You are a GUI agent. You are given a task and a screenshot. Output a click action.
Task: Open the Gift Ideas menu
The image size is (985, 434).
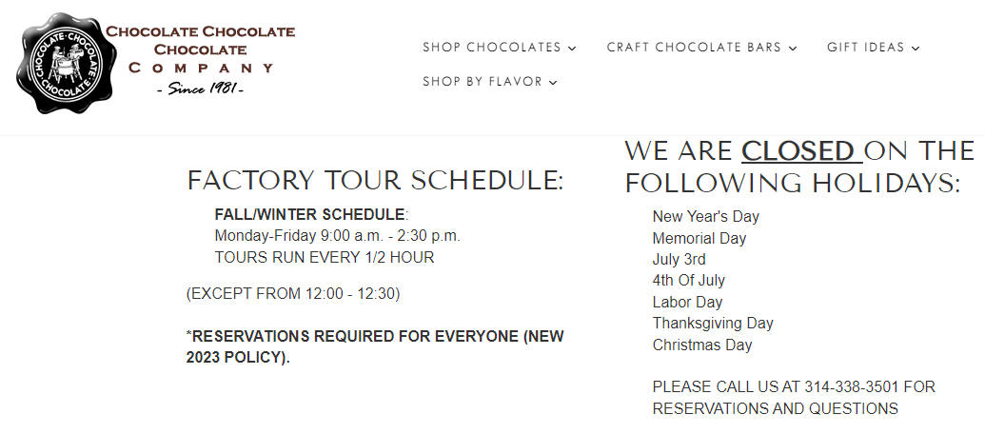866,47
